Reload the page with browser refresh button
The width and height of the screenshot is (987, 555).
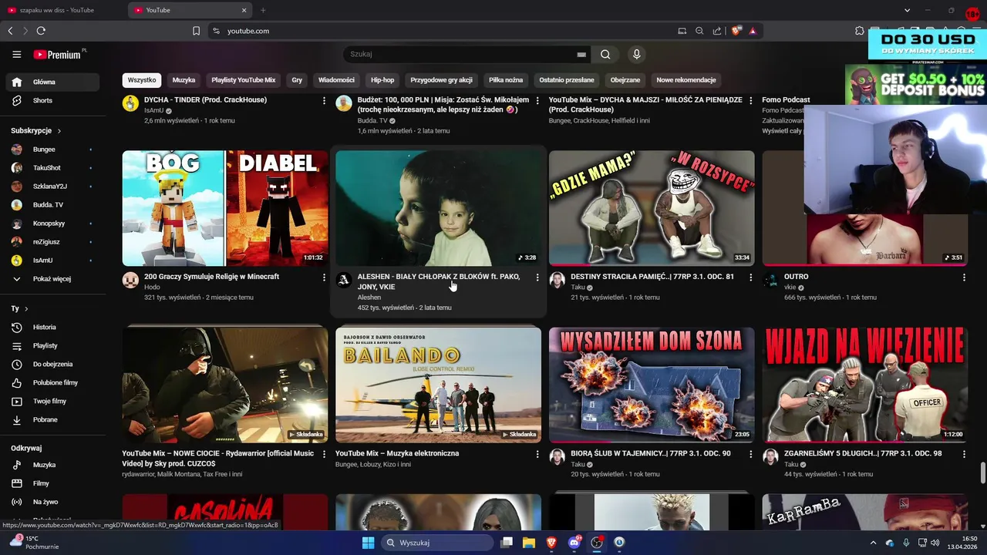coord(41,31)
